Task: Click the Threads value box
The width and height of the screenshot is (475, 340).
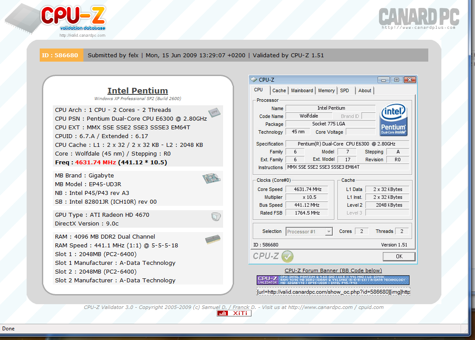Action: (x=402, y=231)
